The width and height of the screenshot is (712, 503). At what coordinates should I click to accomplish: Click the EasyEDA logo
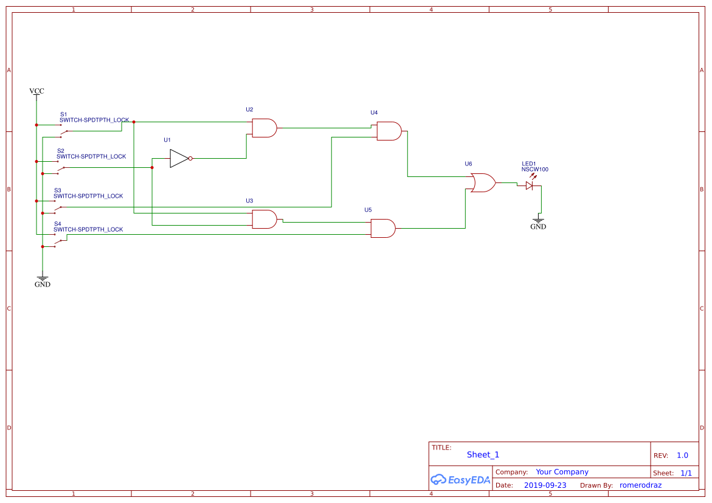tap(460, 479)
